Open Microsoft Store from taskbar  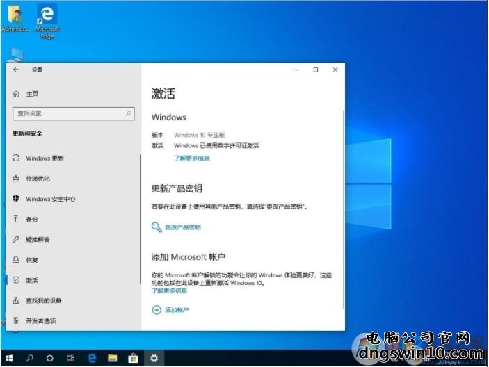click(x=133, y=358)
